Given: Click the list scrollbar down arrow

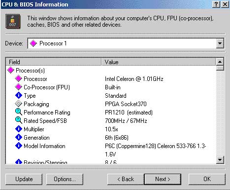Looking at the screenshot, I should point(220,160).
